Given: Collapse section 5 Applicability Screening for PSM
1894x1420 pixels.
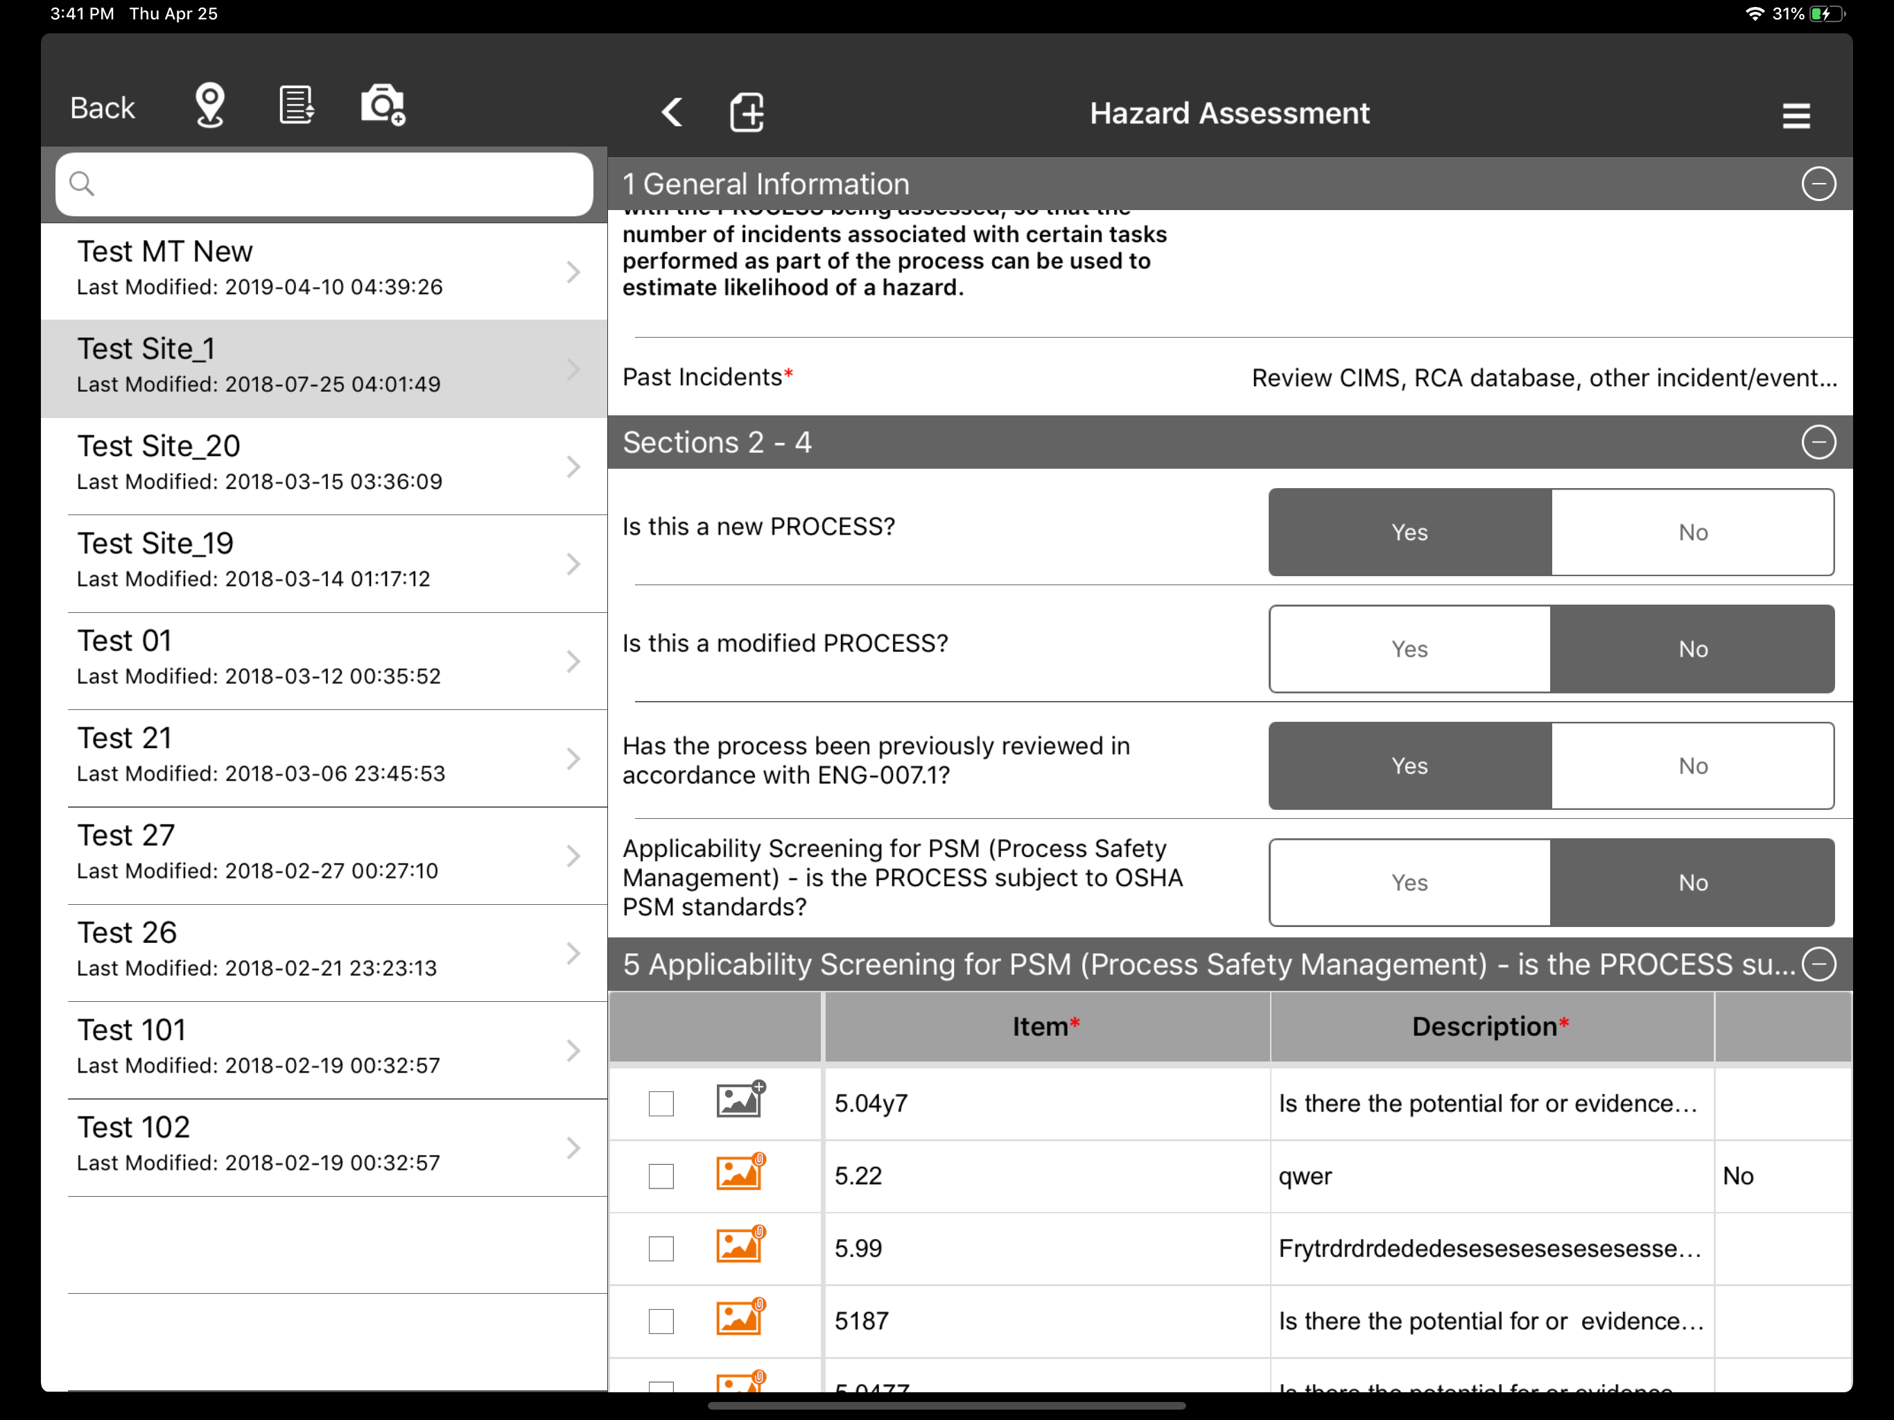Looking at the screenshot, I should pyautogui.click(x=1818, y=964).
